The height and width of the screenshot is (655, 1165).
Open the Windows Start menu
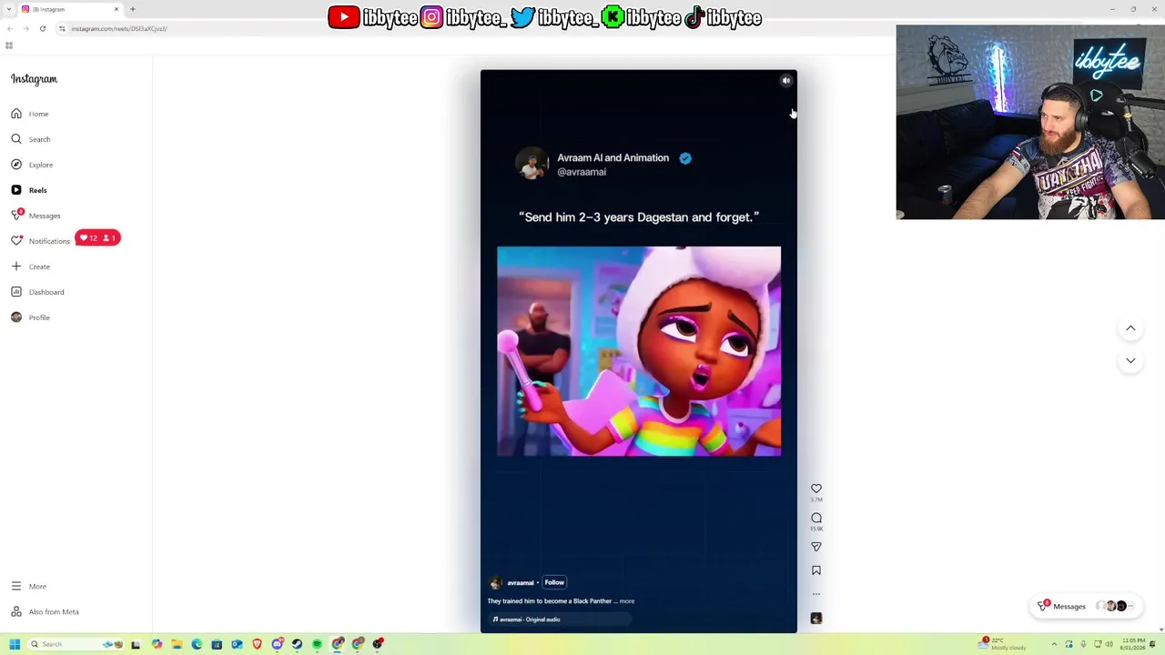coord(15,644)
